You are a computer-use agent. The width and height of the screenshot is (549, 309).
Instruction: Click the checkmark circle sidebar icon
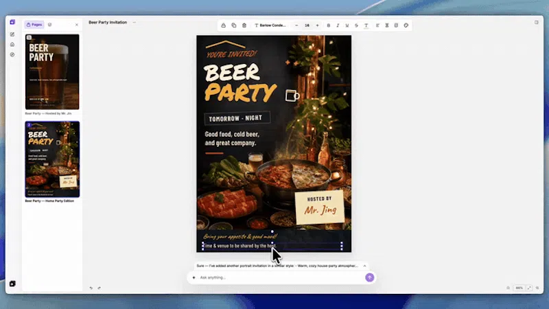point(12,55)
